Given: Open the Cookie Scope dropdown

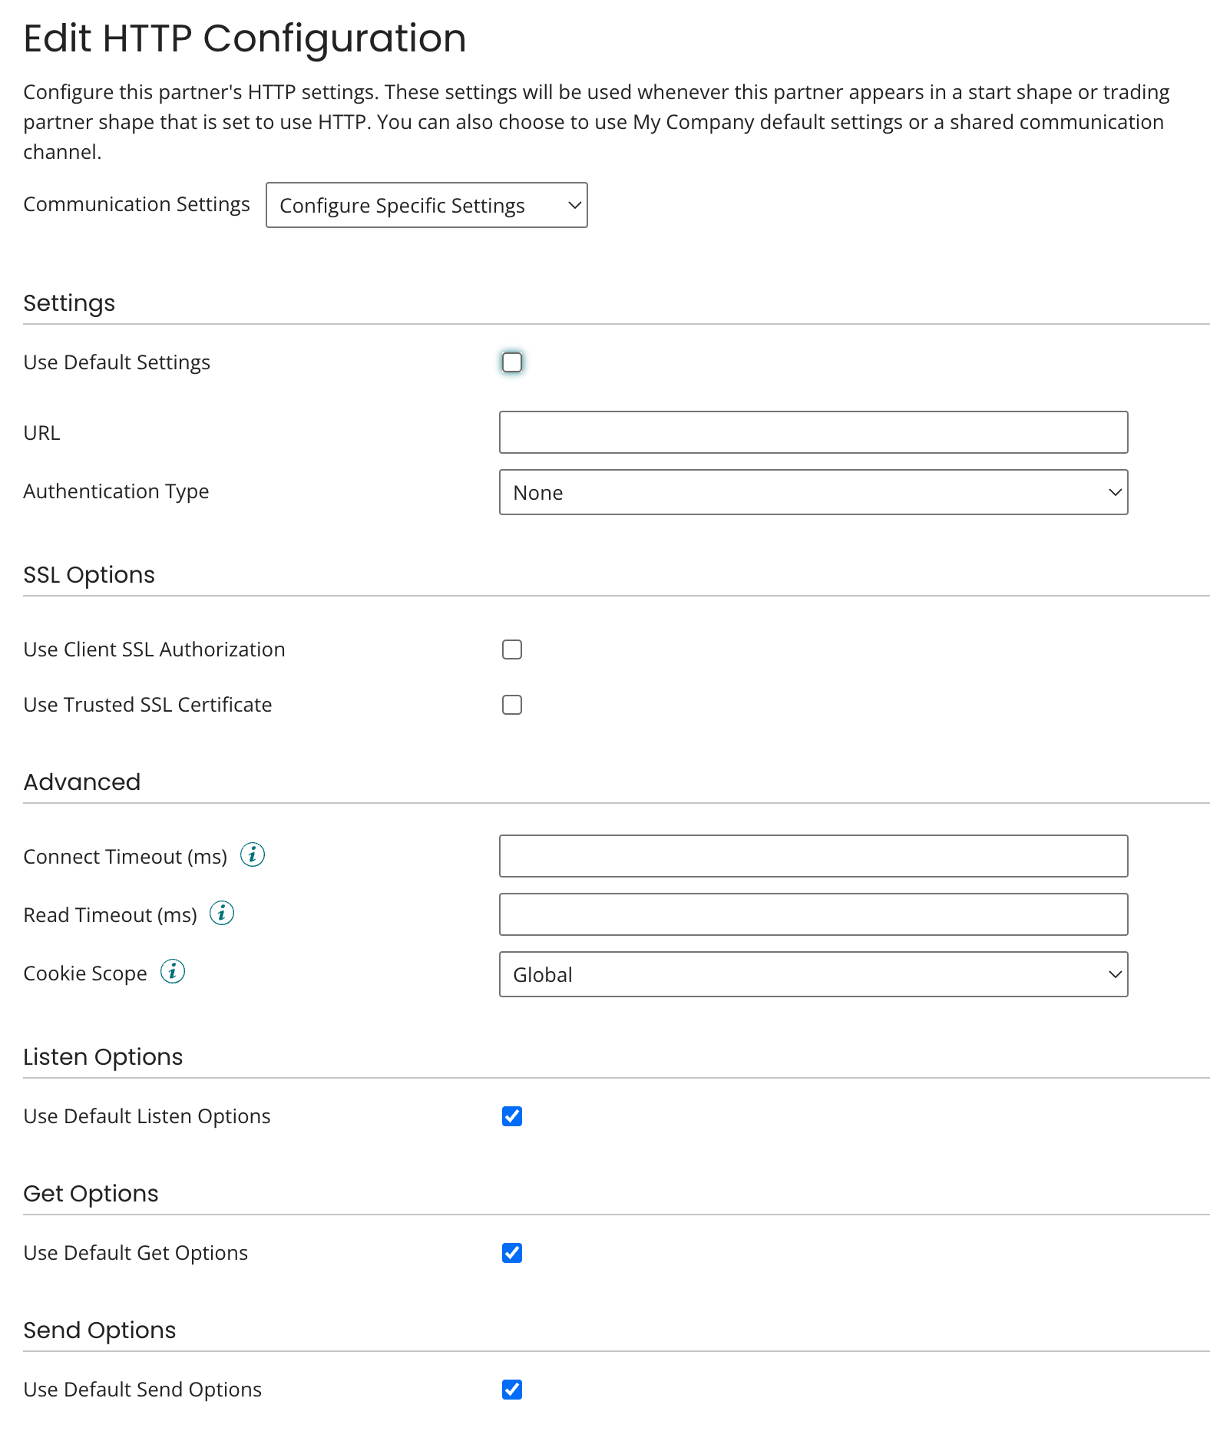Looking at the screenshot, I should 813,974.
